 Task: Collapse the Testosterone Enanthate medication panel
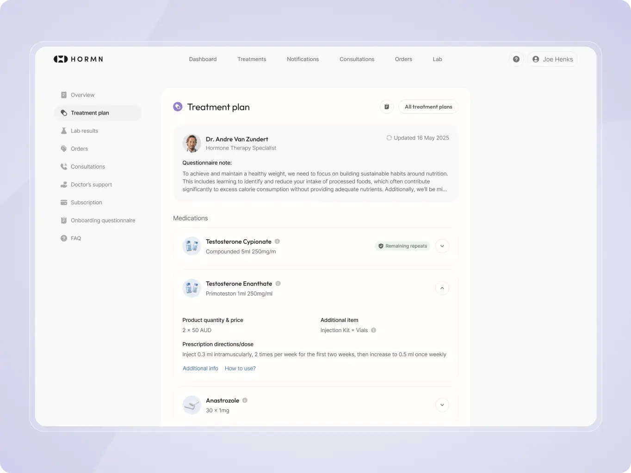(x=442, y=288)
